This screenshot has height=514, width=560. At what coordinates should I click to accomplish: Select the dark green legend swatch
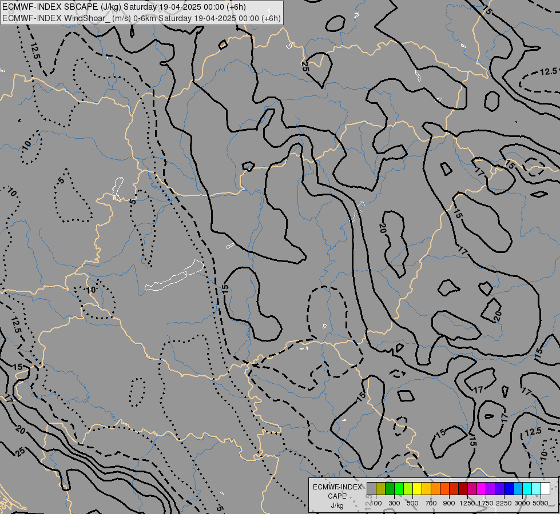tap(390, 488)
